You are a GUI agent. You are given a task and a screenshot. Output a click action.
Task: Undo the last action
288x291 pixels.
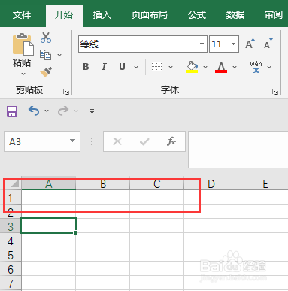coord(34,111)
